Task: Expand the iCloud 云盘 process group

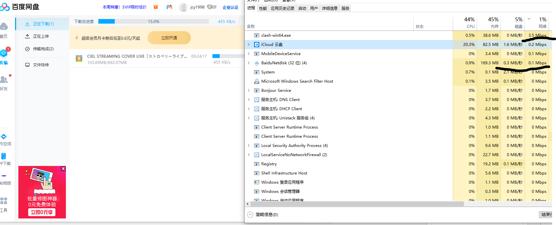Action: tap(249, 45)
